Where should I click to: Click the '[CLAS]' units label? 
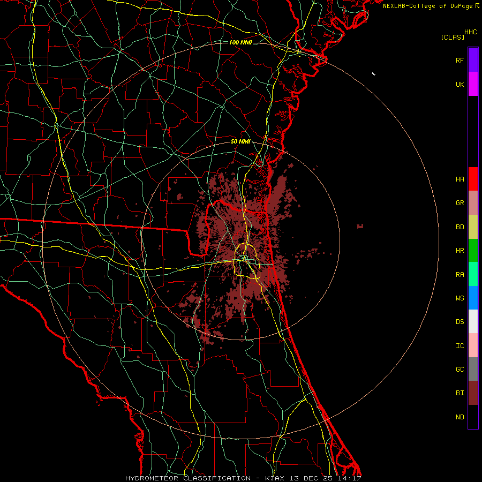pos(453,37)
